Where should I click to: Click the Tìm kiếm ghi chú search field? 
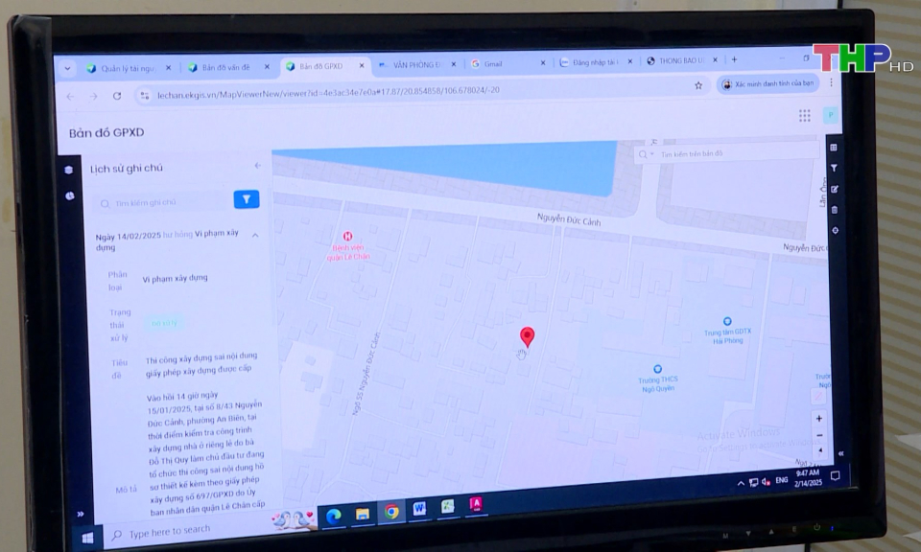click(161, 202)
